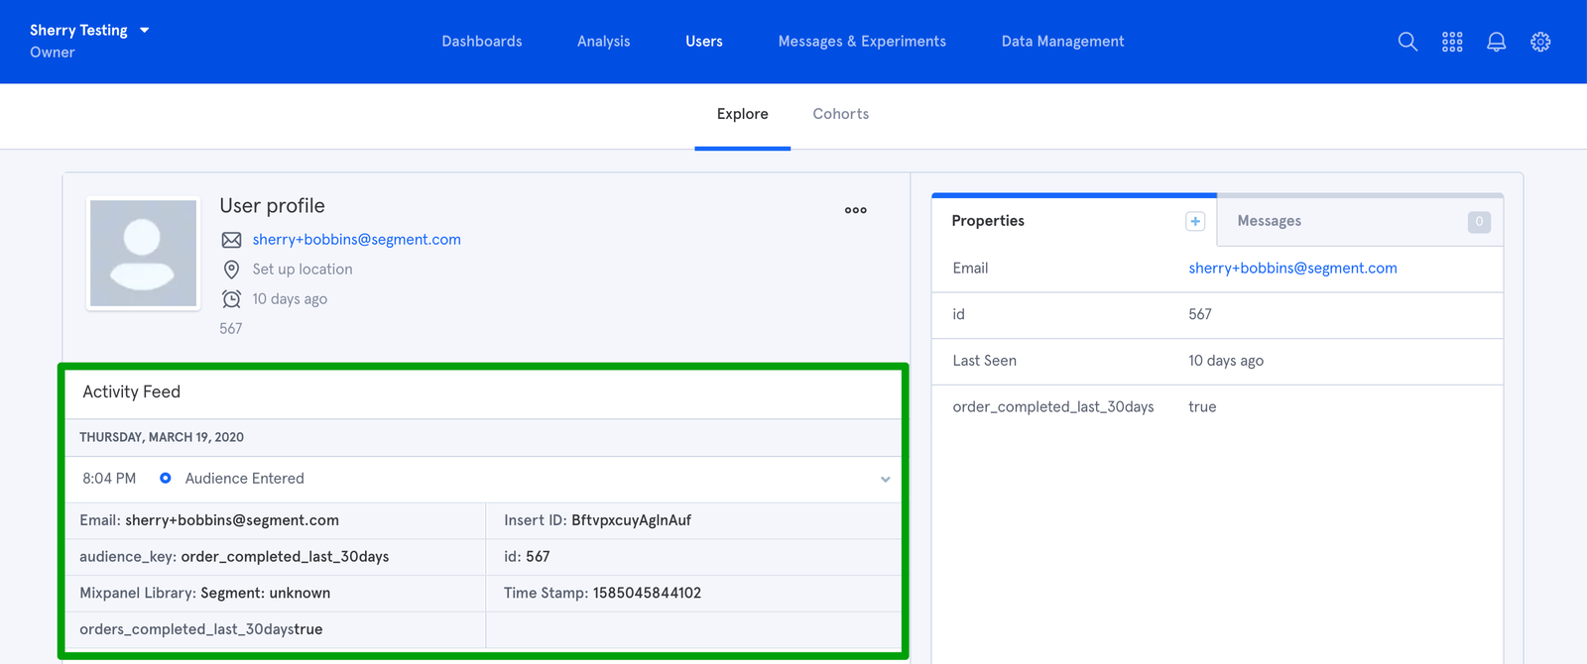The image size is (1587, 664).
Task: Collapse the Audience Entered event chevron
Action: click(x=885, y=480)
